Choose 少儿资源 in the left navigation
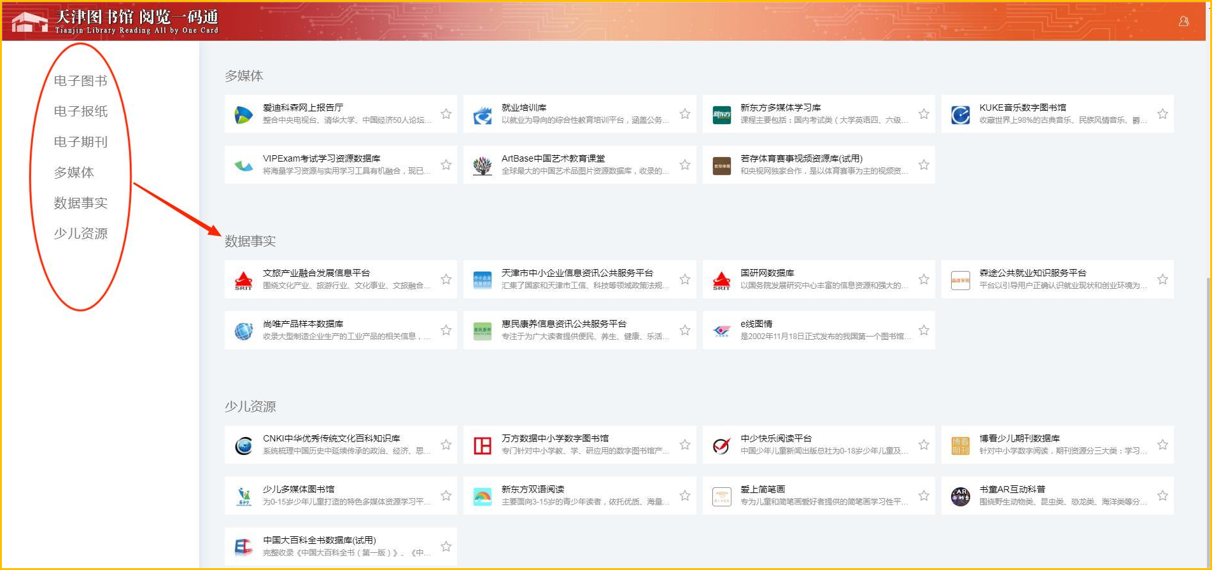Viewport: 1214px width, 570px height. tap(80, 233)
